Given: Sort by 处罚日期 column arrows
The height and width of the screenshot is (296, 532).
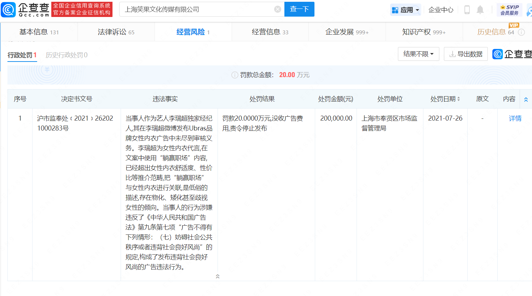Looking at the screenshot, I should click(459, 99).
